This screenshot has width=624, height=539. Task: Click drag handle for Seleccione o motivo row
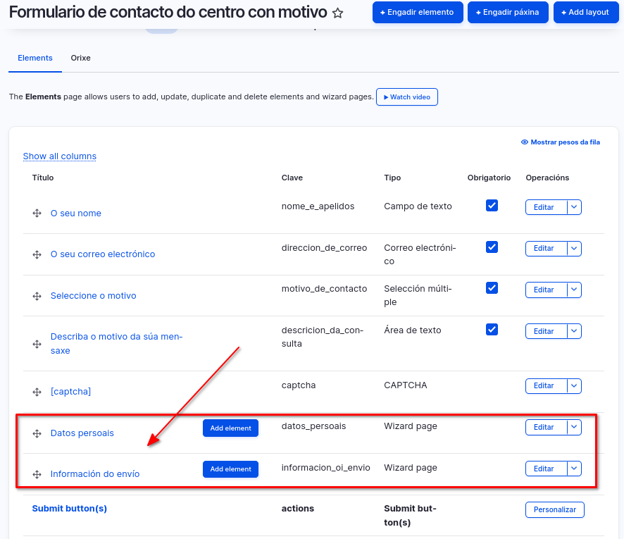37,296
